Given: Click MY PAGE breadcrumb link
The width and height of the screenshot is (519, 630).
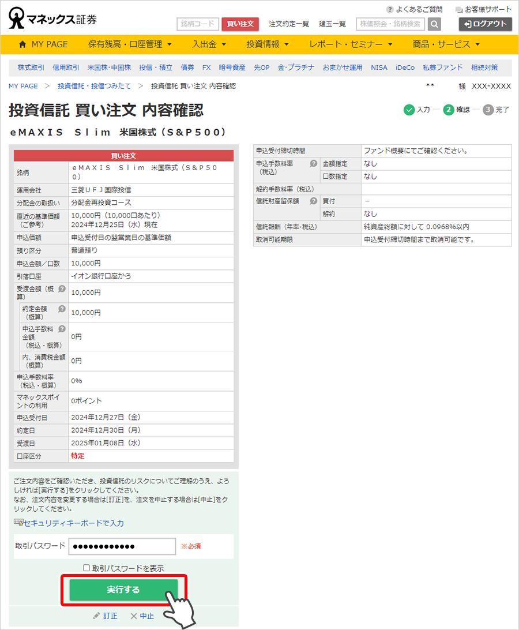Looking at the screenshot, I should click(23, 86).
